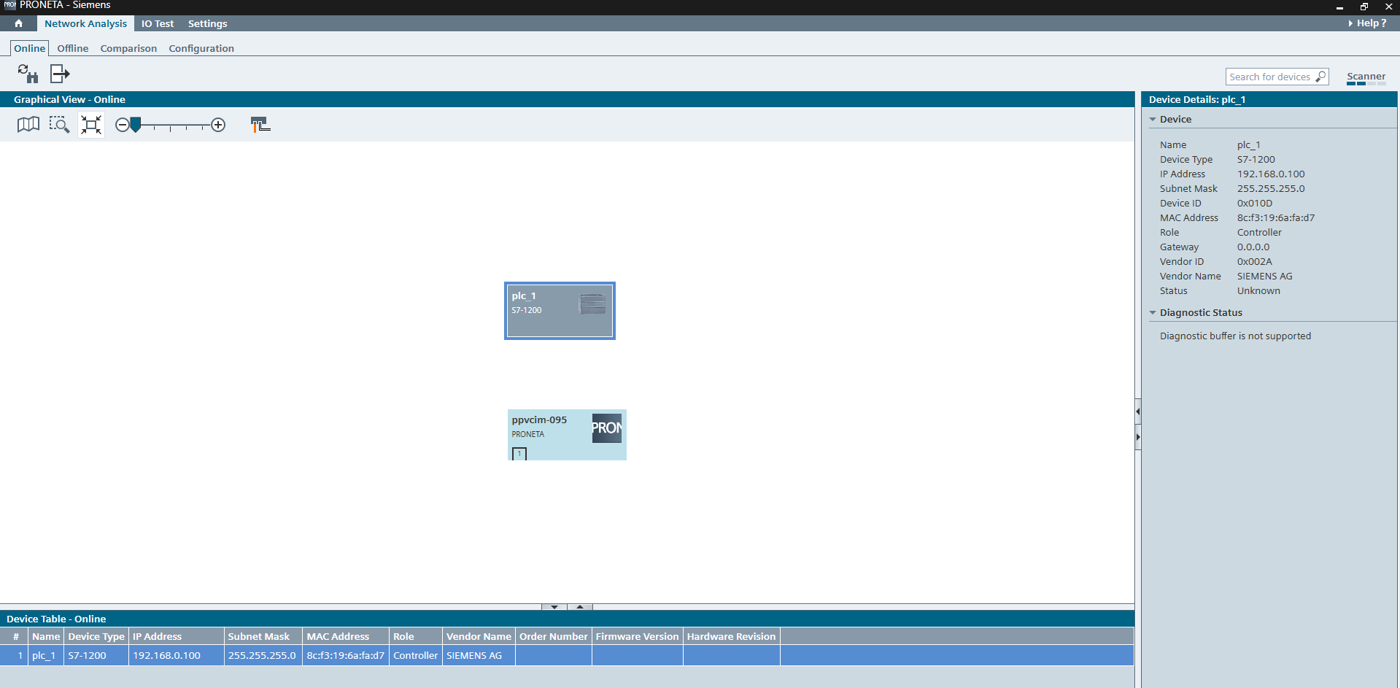Click the left-pointing arrow on details panel splitter
The width and height of the screenshot is (1400, 688).
coord(1138,411)
